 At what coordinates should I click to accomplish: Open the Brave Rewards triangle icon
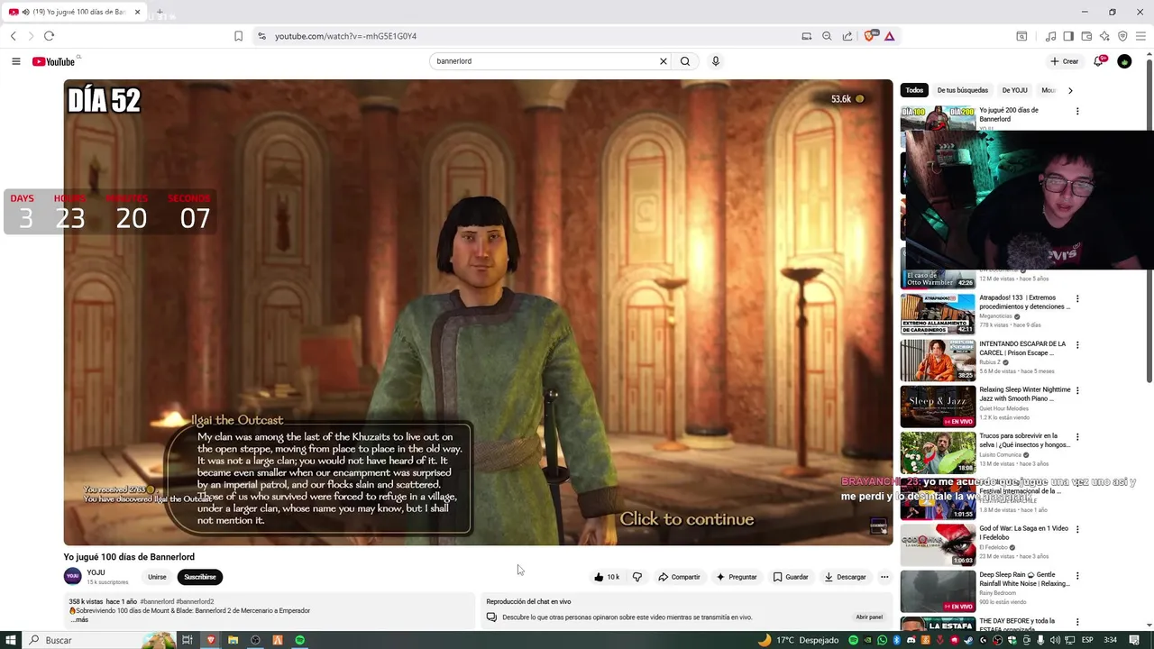coord(889,36)
